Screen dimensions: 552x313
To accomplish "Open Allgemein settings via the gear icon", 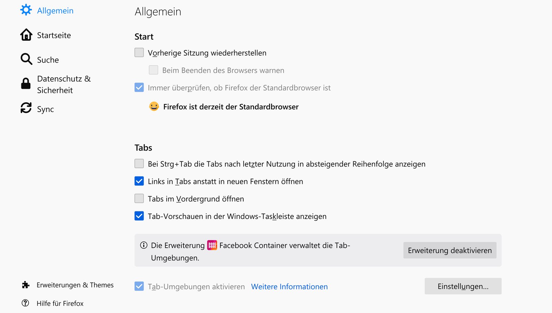I will click(26, 10).
